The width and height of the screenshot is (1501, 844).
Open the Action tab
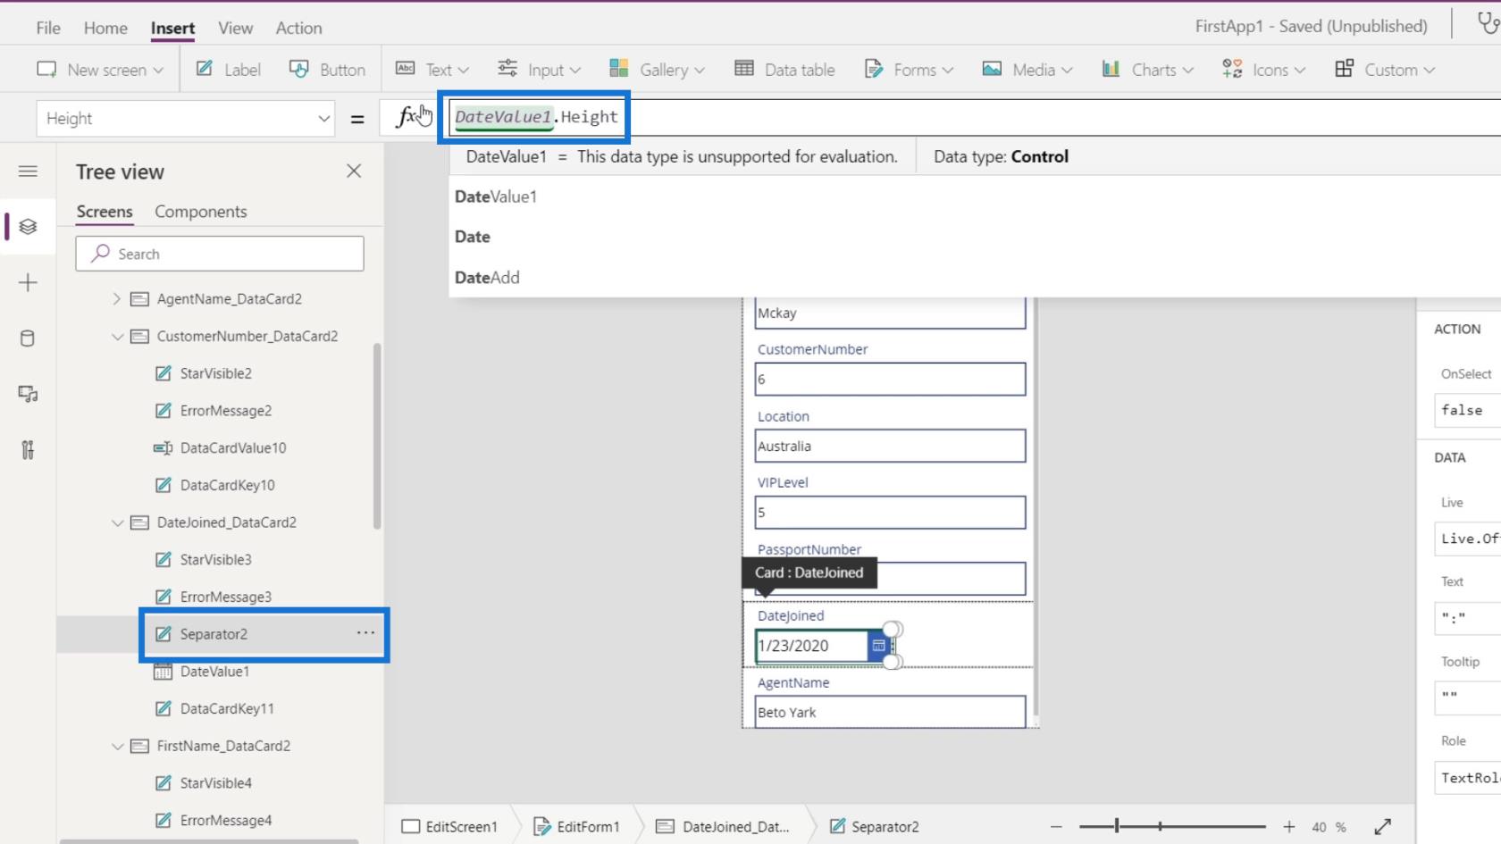pyautogui.click(x=298, y=28)
